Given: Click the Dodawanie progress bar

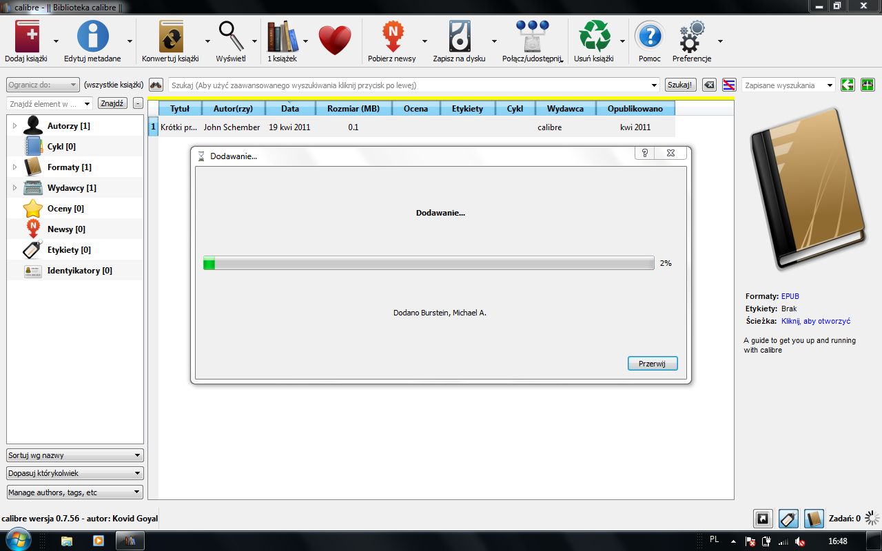Looking at the screenshot, I should [x=429, y=263].
